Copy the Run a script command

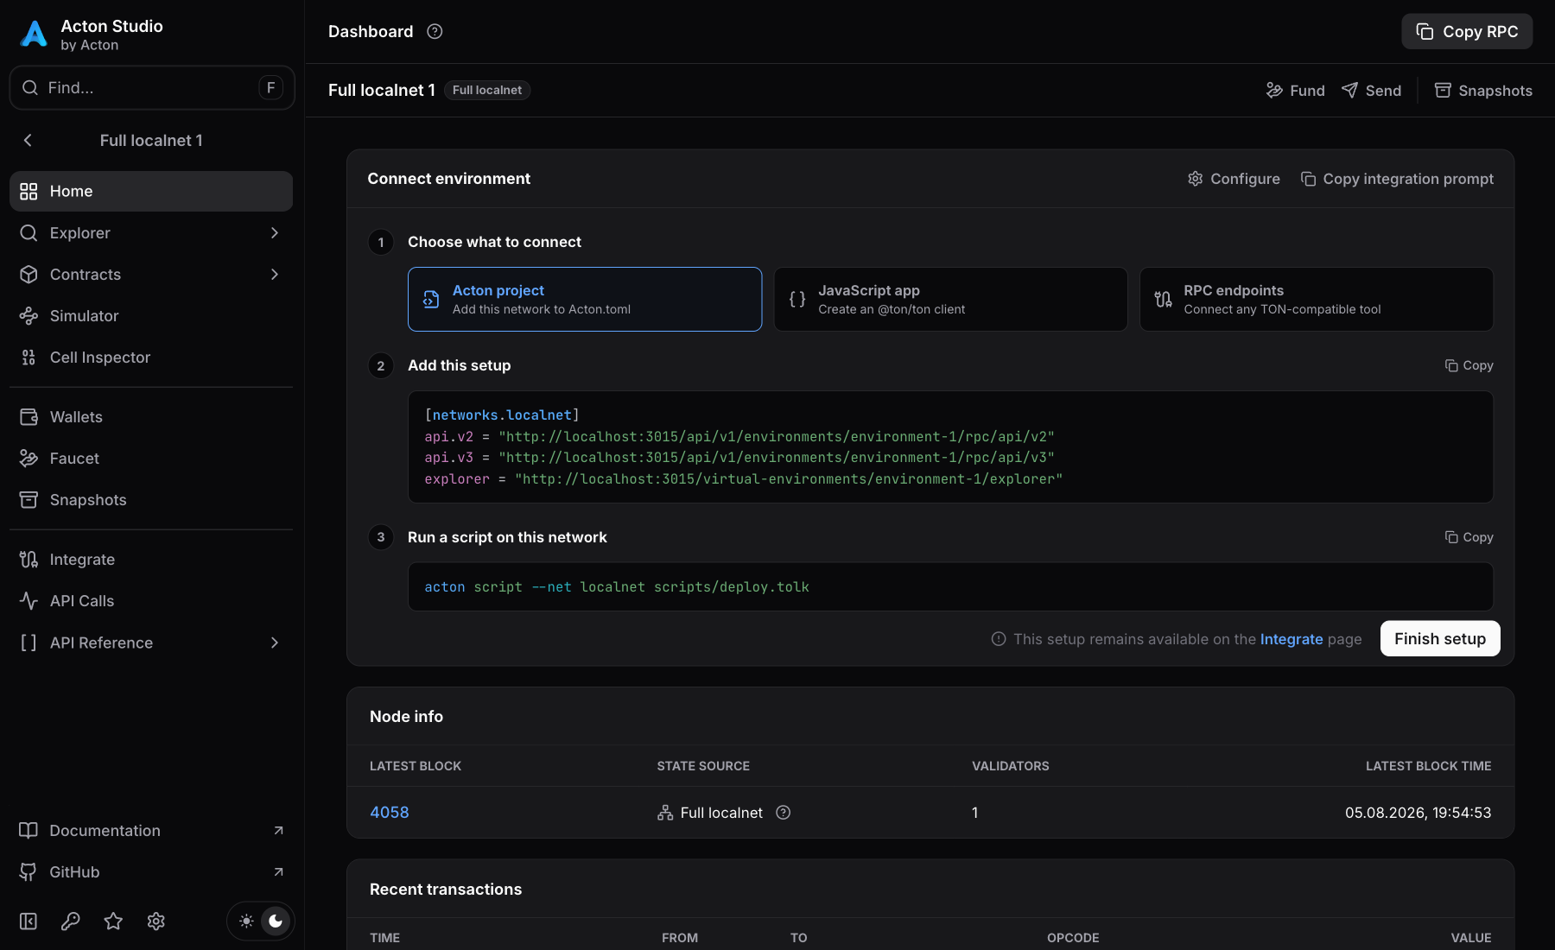(1469, 537)
